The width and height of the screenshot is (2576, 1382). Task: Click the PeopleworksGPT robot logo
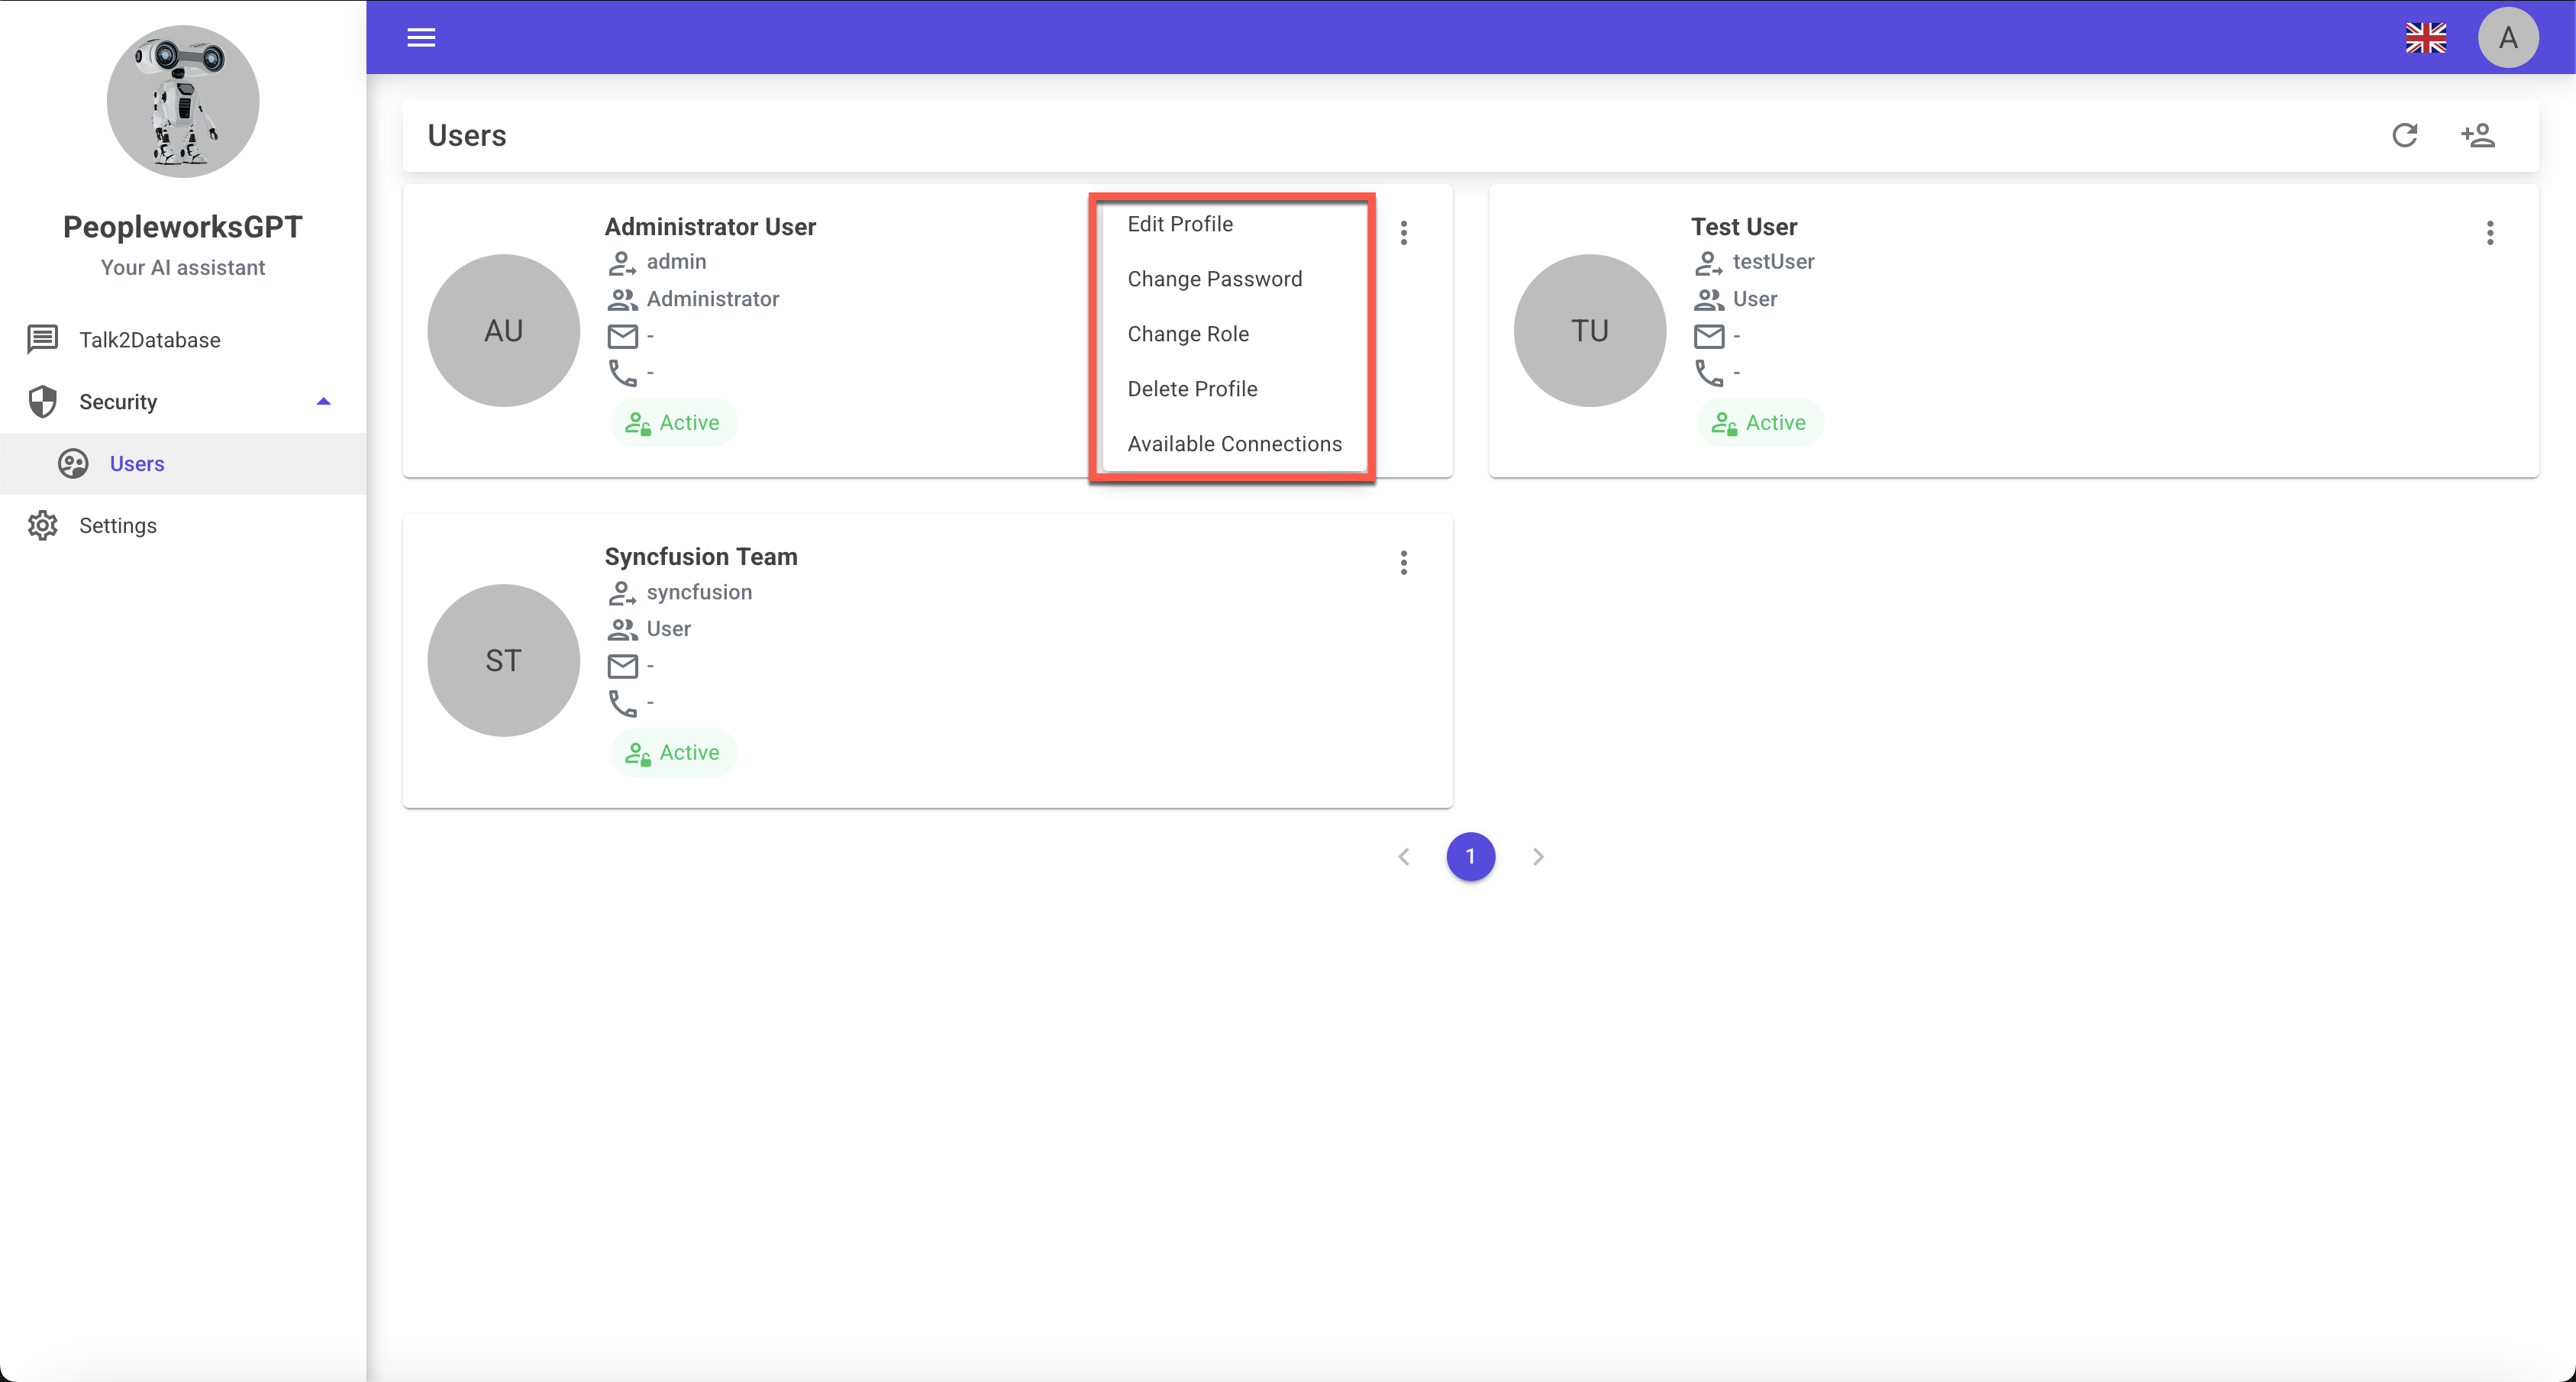point(183,102)
